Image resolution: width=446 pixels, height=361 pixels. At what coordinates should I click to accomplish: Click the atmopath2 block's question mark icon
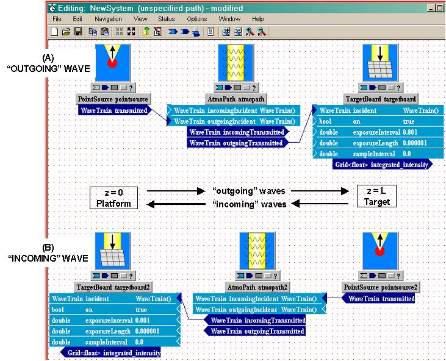tap(275, 276)
